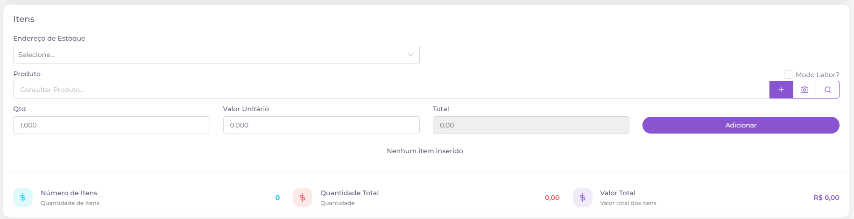The width and height of the screenshot is (854, 219).
Task: Select the Valor Unitário input field
Action: click(321, 125)
